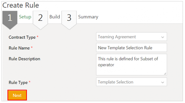
Task: Select the Setup step label
Action: [25, 17]
